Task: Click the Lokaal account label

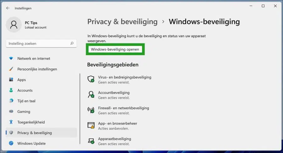Action: pyautogui.click(x=36, y=27)
